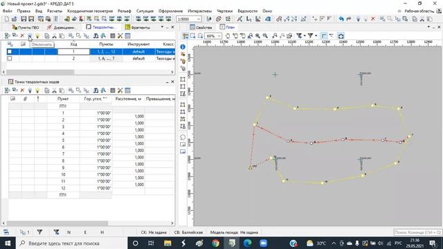Switch to the Пункты ПВО tab

point(25,28)
